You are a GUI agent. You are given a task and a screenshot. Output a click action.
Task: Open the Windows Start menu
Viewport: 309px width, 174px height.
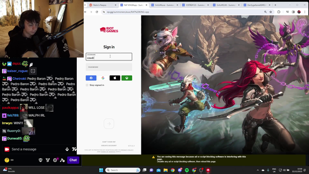point(101,170)
